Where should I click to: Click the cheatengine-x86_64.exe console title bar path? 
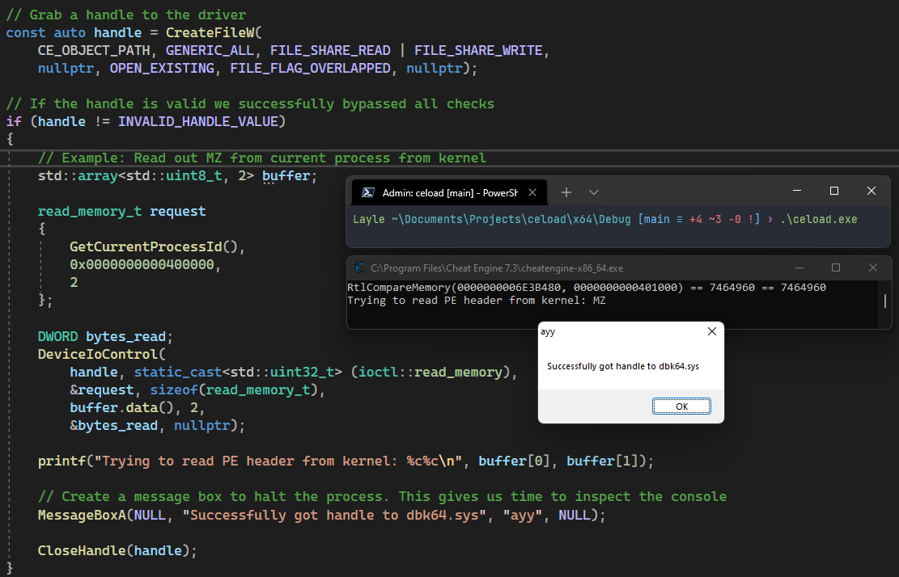click(497, 268)
